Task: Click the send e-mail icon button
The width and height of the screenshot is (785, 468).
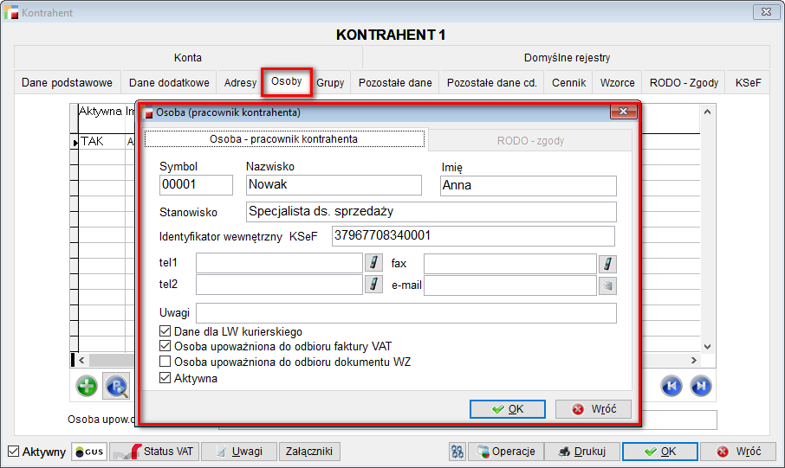Action: (608, 285)
